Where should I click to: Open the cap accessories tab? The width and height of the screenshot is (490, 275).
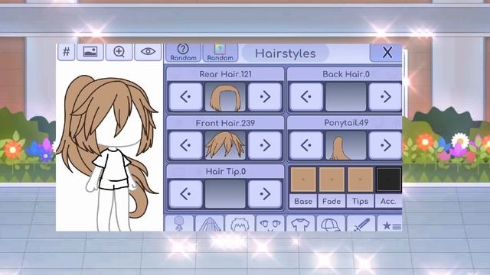click(331, 223)
